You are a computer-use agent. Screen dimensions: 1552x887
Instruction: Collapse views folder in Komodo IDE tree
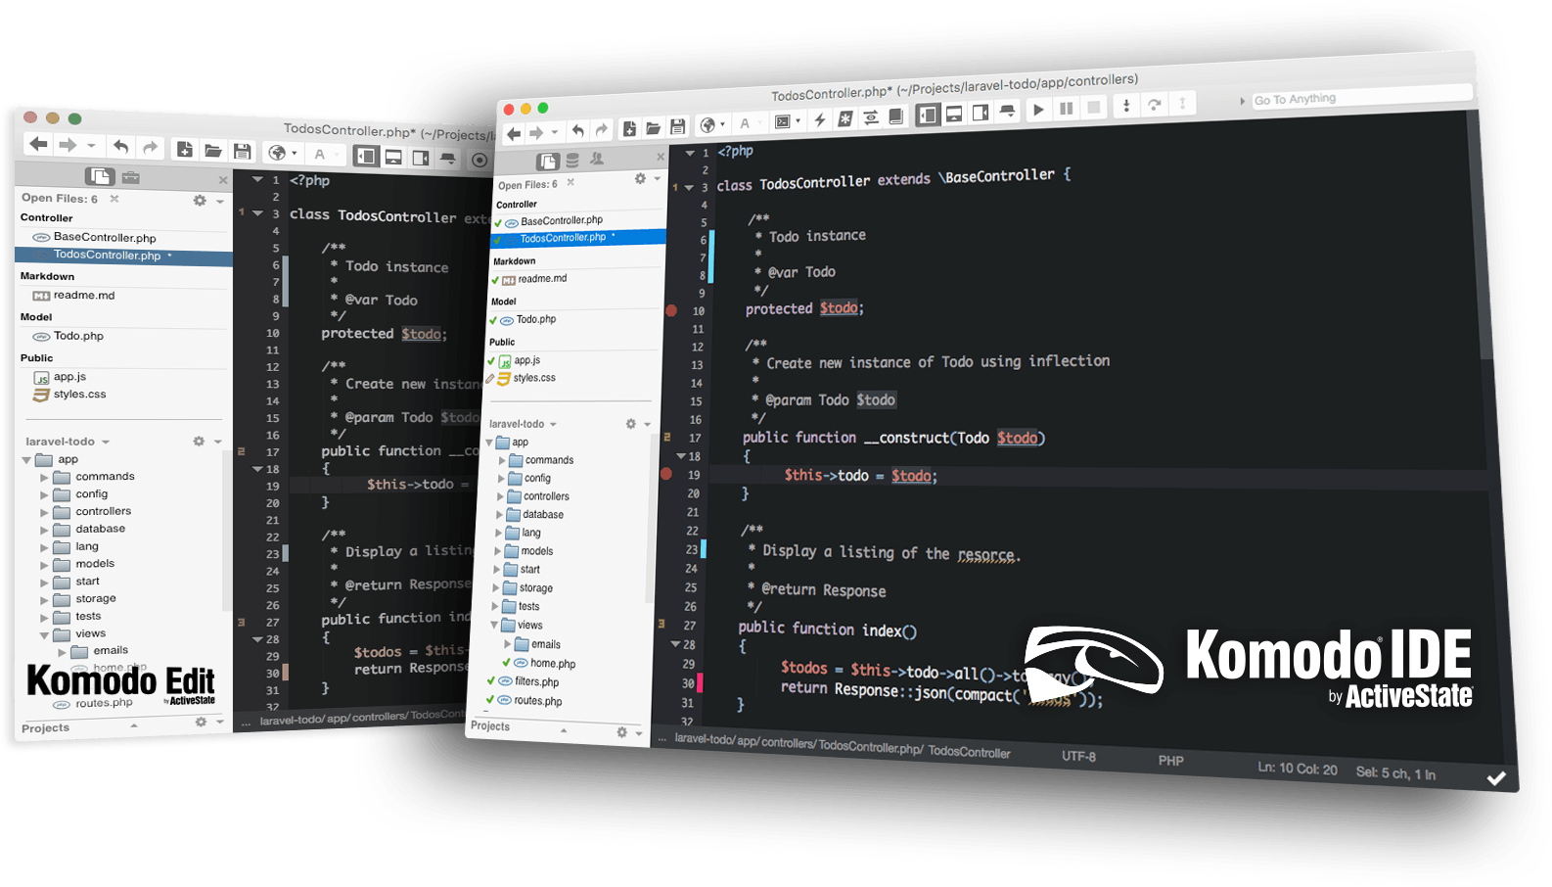(x=494, y=625)
